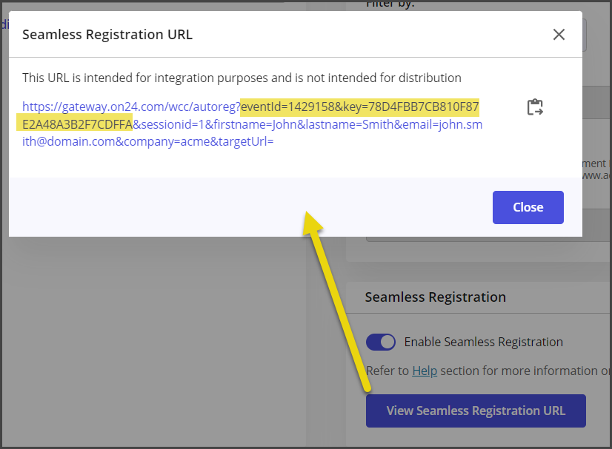
Task: Click the yellow arrow annotation
Action: tap(336, 300)
